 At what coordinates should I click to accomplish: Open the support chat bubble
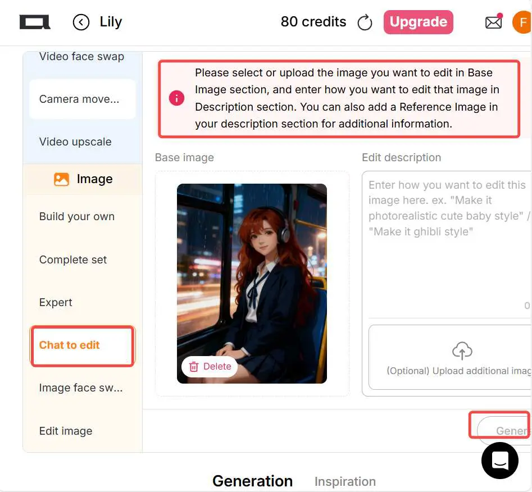point(499,460)
